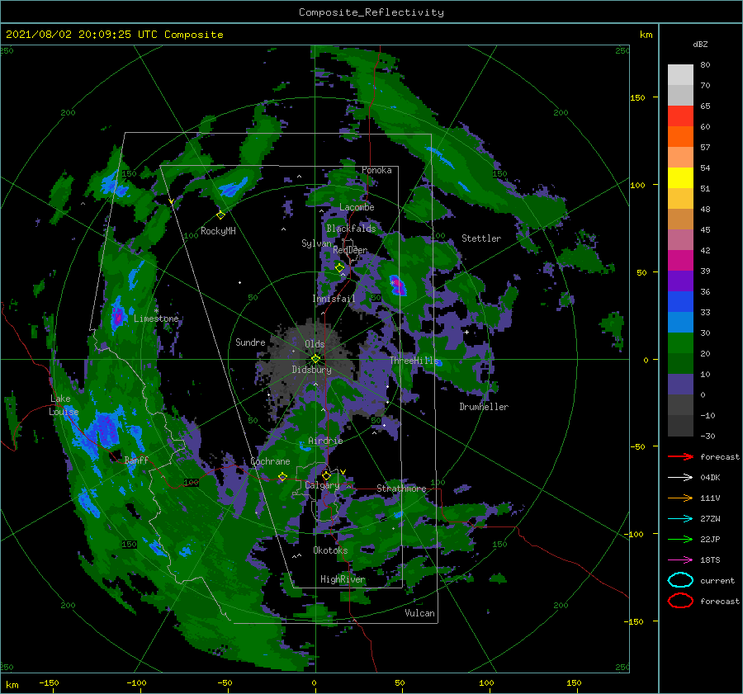Select the Drumheller city label
This screenshot has width=743, height=694.
(484, 407)
